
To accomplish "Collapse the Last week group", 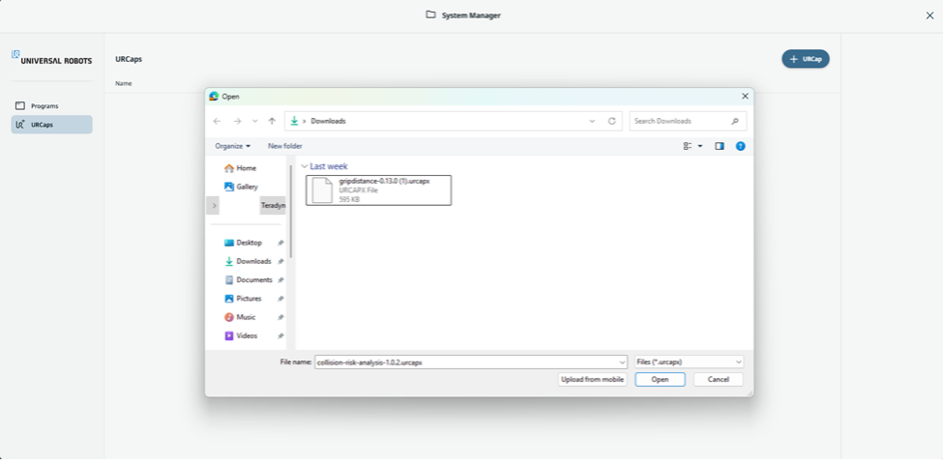I will (x=305, y=166).
